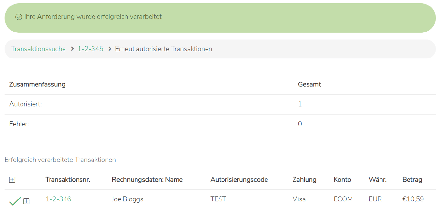Click the success circle-check icon in the banner
The width and height of the screenshot is (445, 218).
(x=19, y=17)
